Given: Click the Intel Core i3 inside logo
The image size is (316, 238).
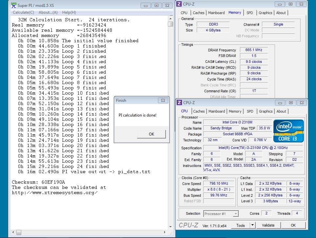Looking at the screenshot, I should coord(288,131).
